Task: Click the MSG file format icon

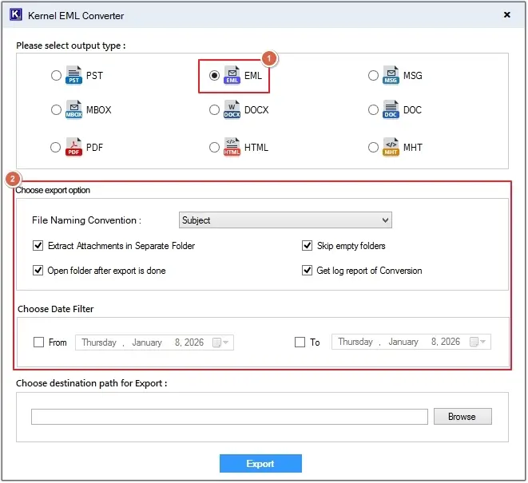Action: point(391,75)
